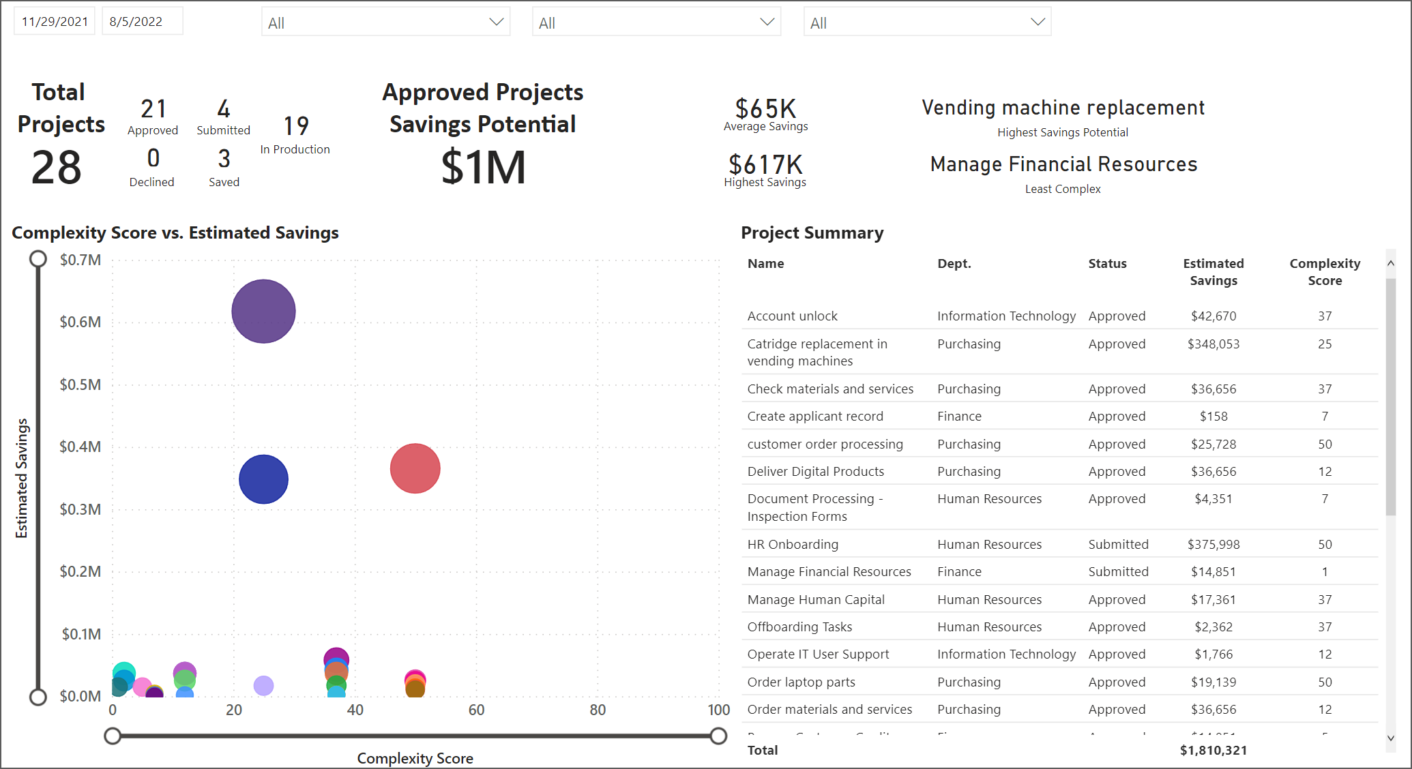Click the end date field 8/5/2022
Viewport: 1412px width, 769px height.
142,22
